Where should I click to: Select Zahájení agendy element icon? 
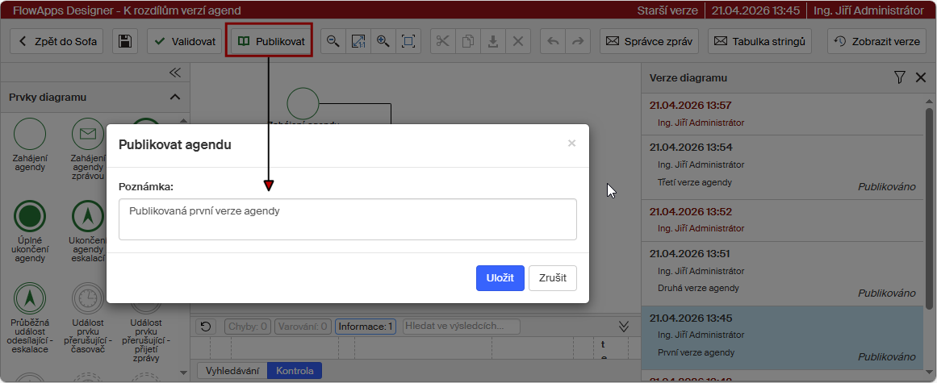[29, 134]
